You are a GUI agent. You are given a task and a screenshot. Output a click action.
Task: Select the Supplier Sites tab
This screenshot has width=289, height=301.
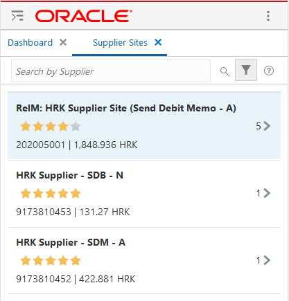click(x=120, y=43)
